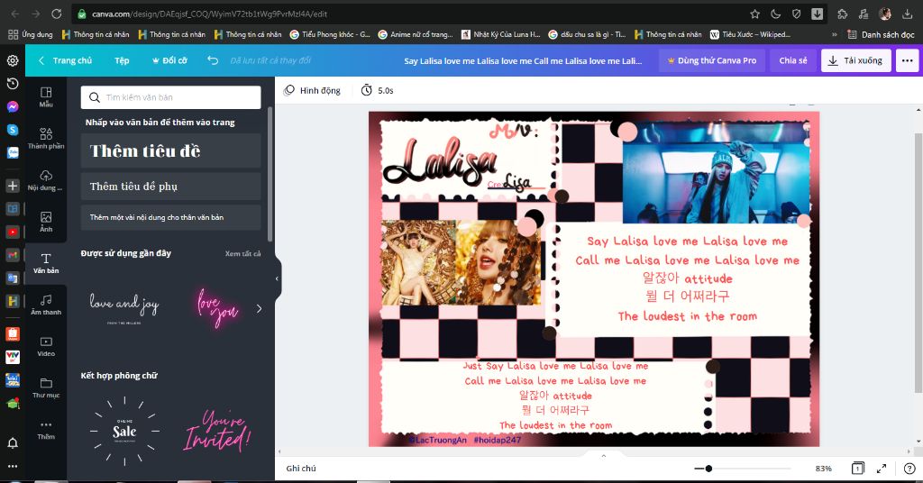Enter fullscreen presentation mode
Viewport: 923px width, 483px height.
[882, 469]
